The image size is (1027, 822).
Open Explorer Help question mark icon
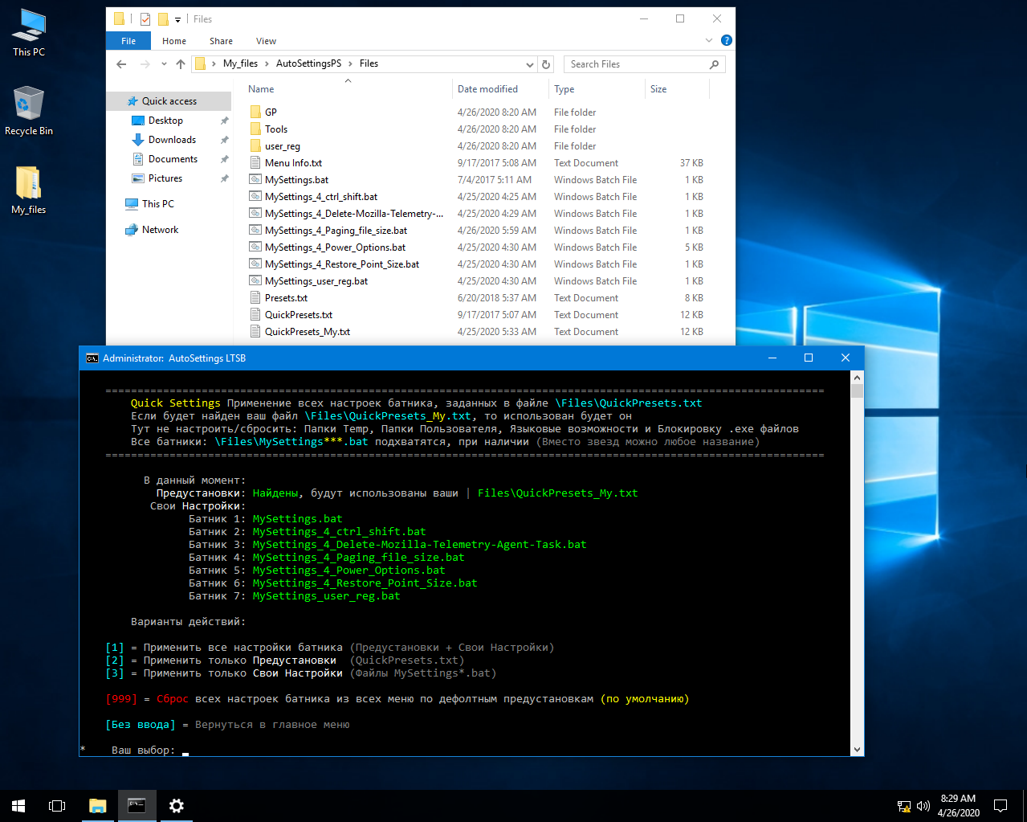[x=726, y=41]
